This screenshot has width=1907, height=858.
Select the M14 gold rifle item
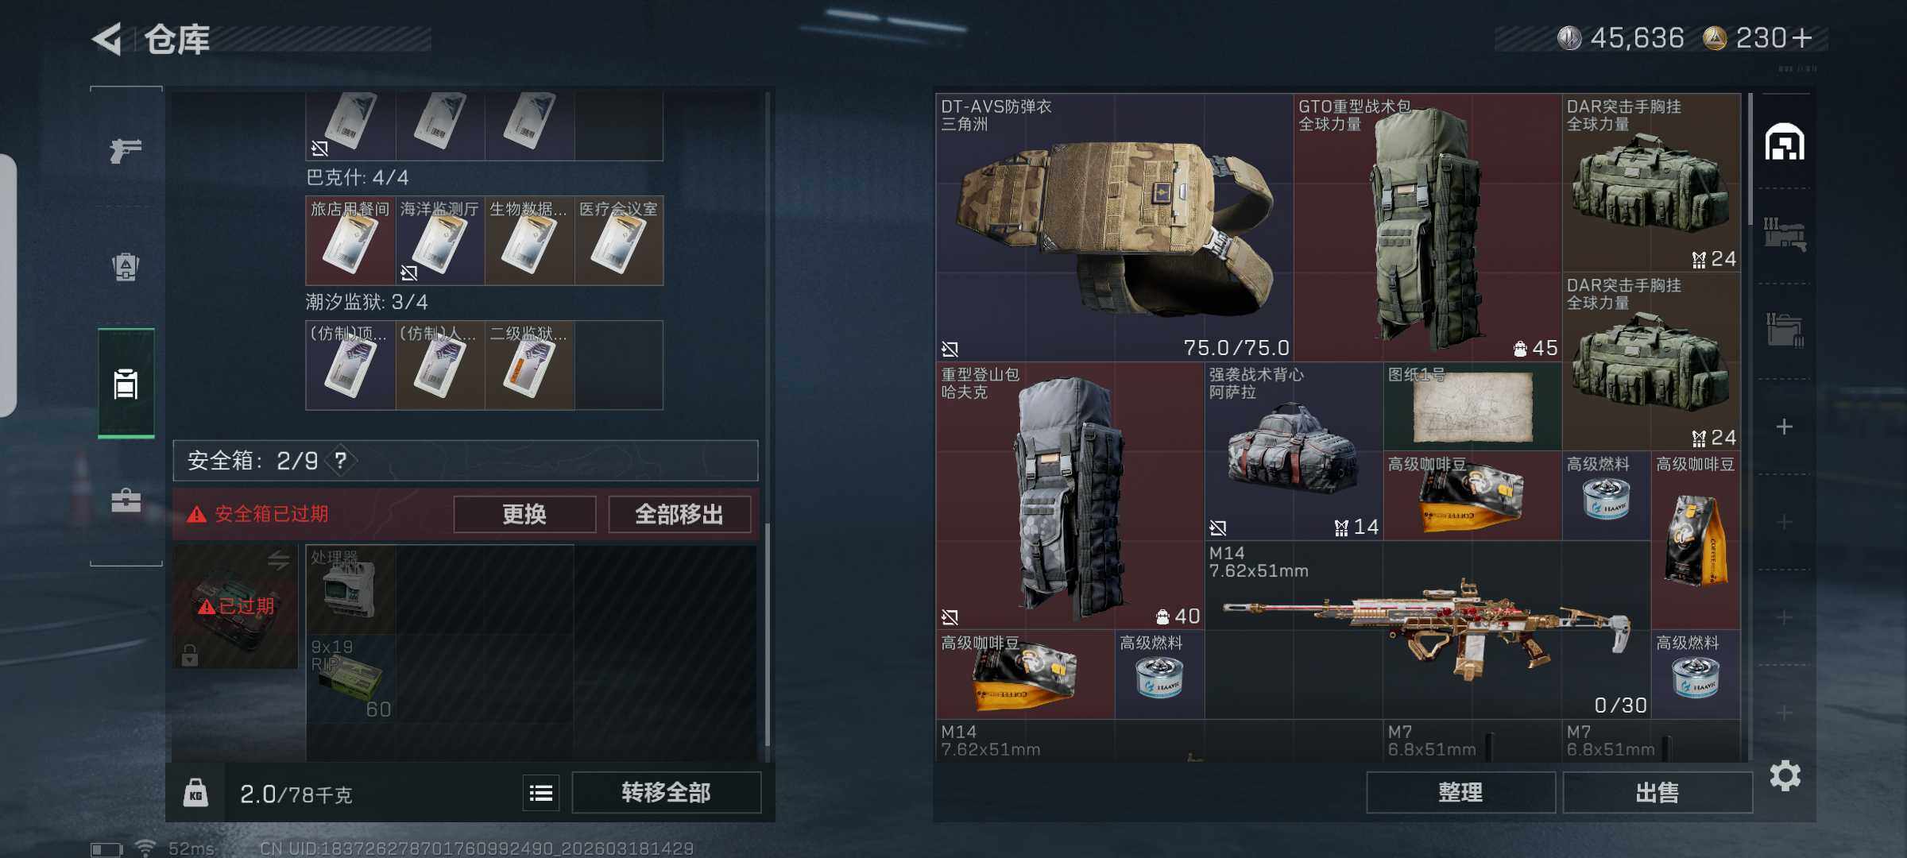[x=1427, y=630]
